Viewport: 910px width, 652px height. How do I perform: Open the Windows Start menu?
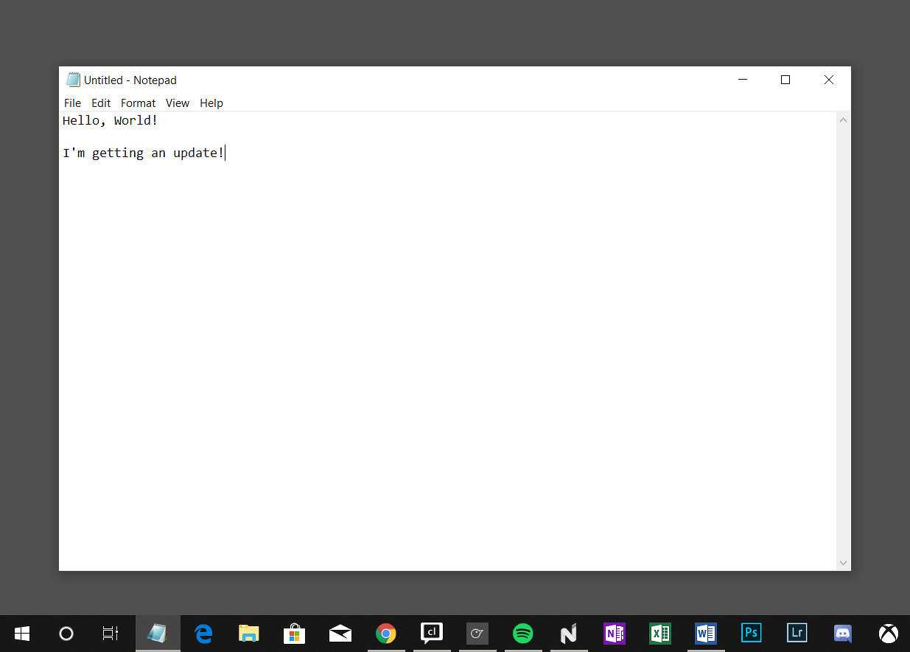(x=22, y=634)
